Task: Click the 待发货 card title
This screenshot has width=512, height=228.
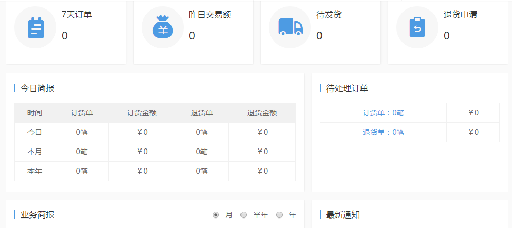Action: [329, 14]
